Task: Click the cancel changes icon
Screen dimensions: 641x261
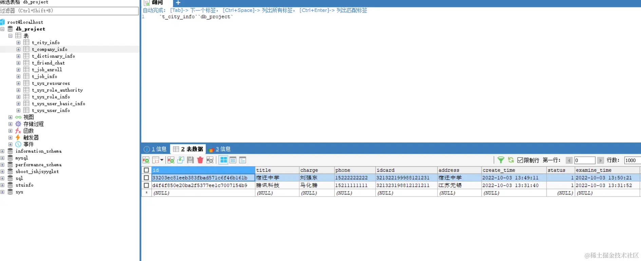Action: (x=210, y=160)
